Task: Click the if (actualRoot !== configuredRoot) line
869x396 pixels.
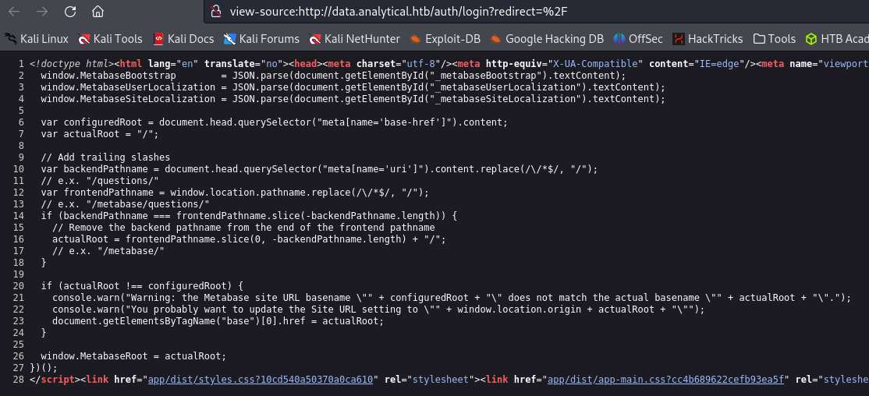Action: 142,286
